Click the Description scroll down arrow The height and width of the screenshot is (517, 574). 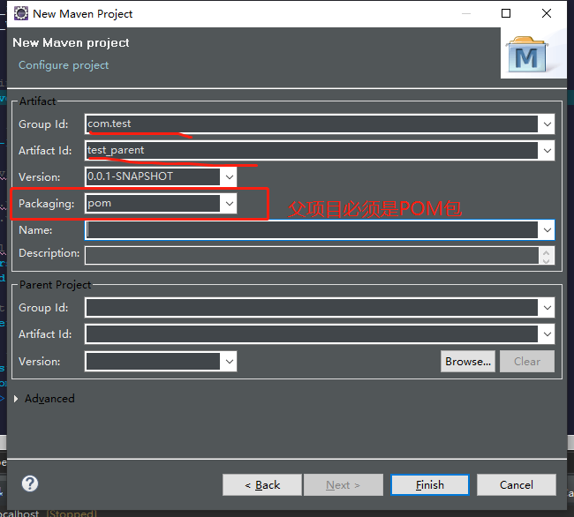click(546, 260)
